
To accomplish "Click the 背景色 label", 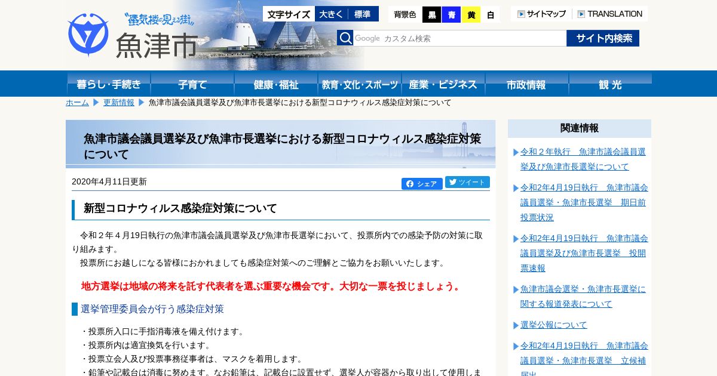I will 405,15.
